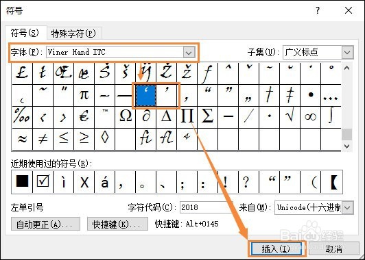
Task: Select the OE ligature symbol
Action: click(x=63, y=73)
